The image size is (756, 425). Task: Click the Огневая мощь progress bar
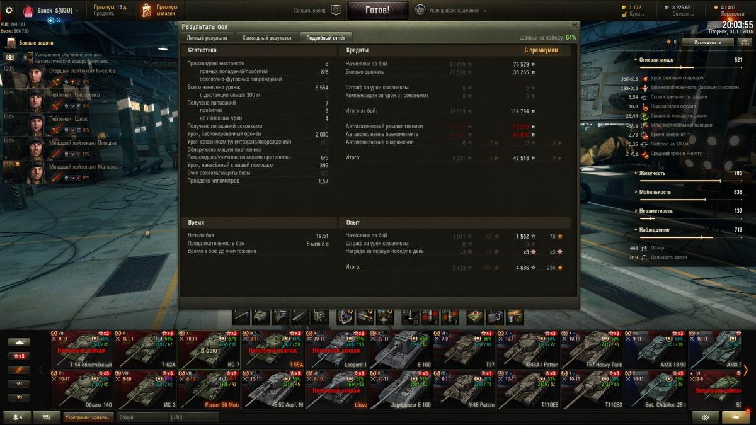point(690,67)
